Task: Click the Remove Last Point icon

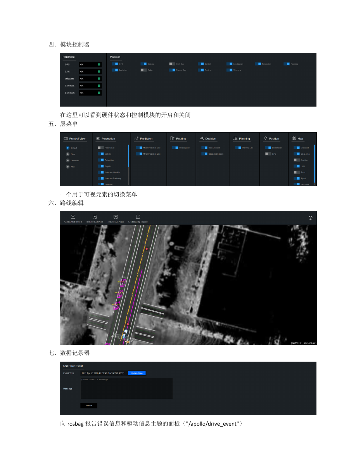Action: (95, 217)
